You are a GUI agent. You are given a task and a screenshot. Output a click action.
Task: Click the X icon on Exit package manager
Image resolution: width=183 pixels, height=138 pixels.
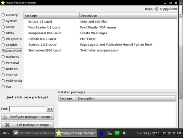point(7,125)
